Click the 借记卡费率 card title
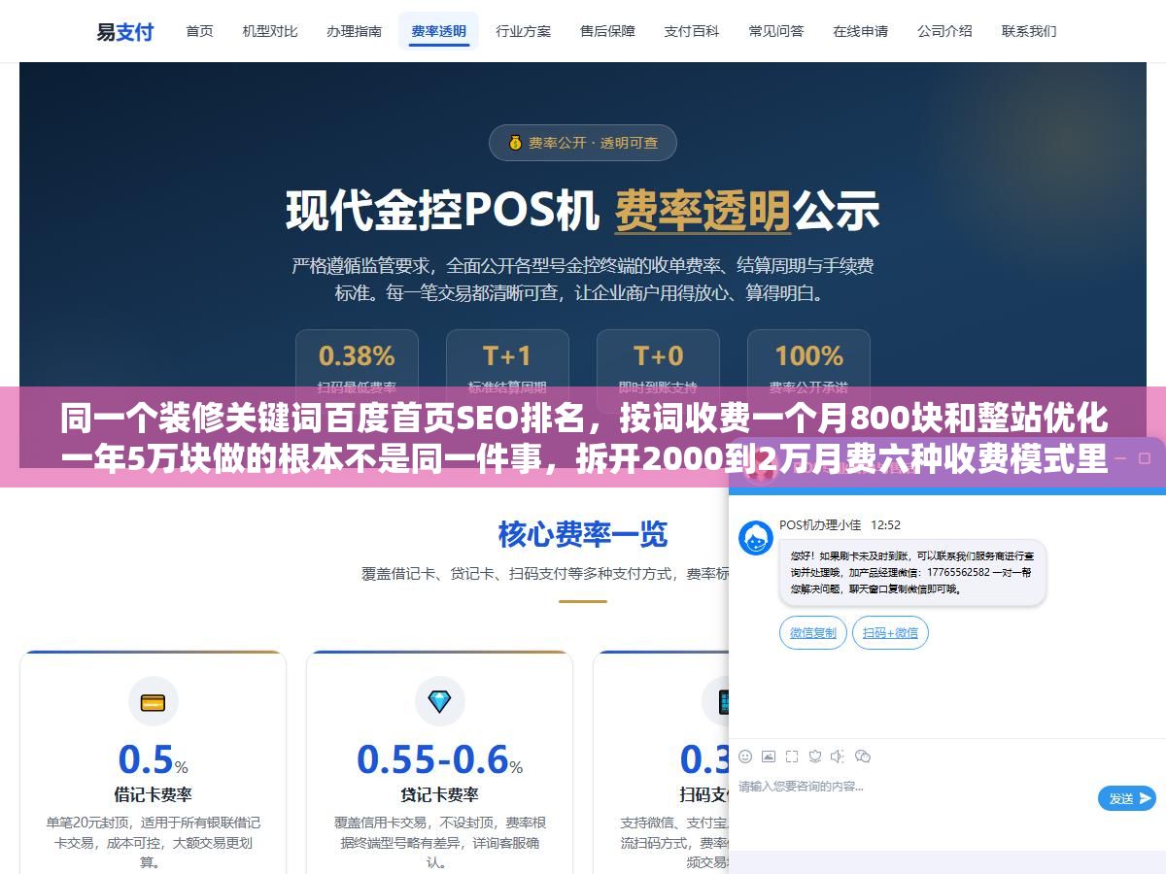The height and width of the screenshot is (874, 1166). click(x=153, y=794)
